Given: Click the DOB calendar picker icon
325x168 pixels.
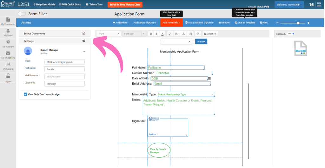Looking at the screenshot, I should click(x=209, y=78).
